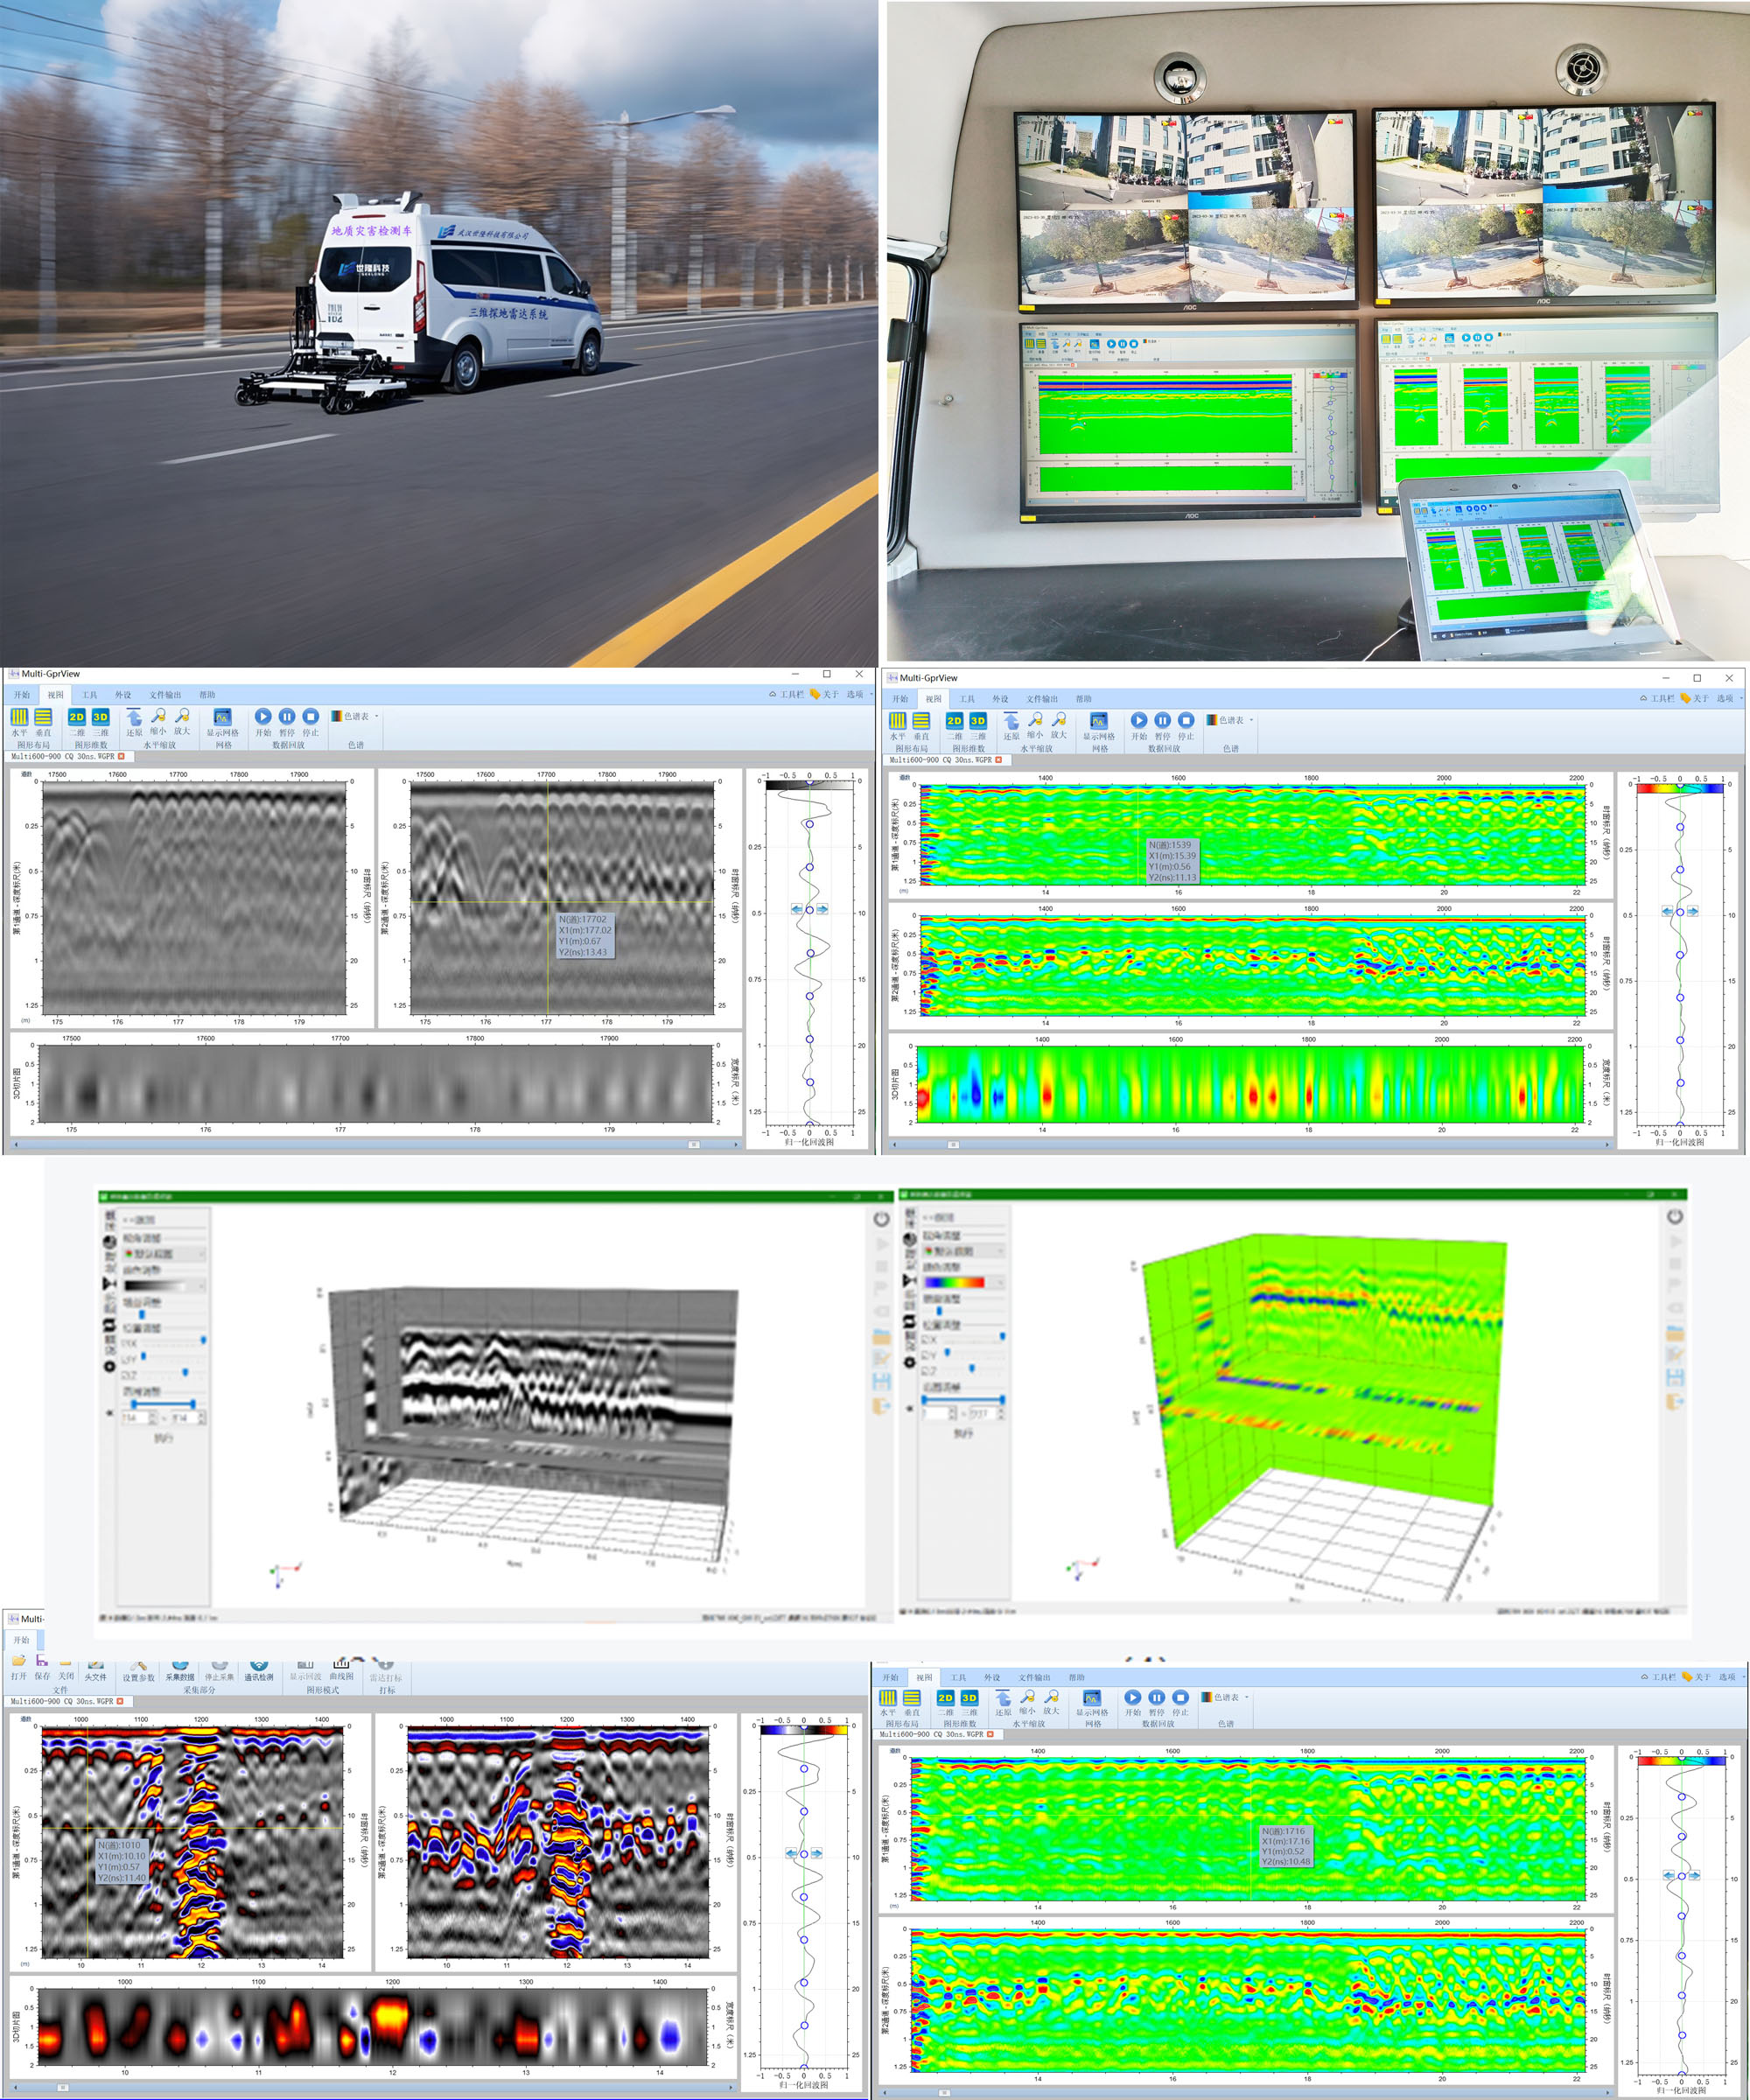Close Multi600-900 CQ 30ns.WGPR file tab, top-left window
This screenshot has height=2100, width=1750.
[x=122, y=756]
